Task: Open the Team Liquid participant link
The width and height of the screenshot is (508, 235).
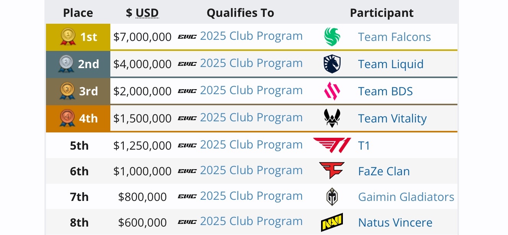Action: click(391, 64)
